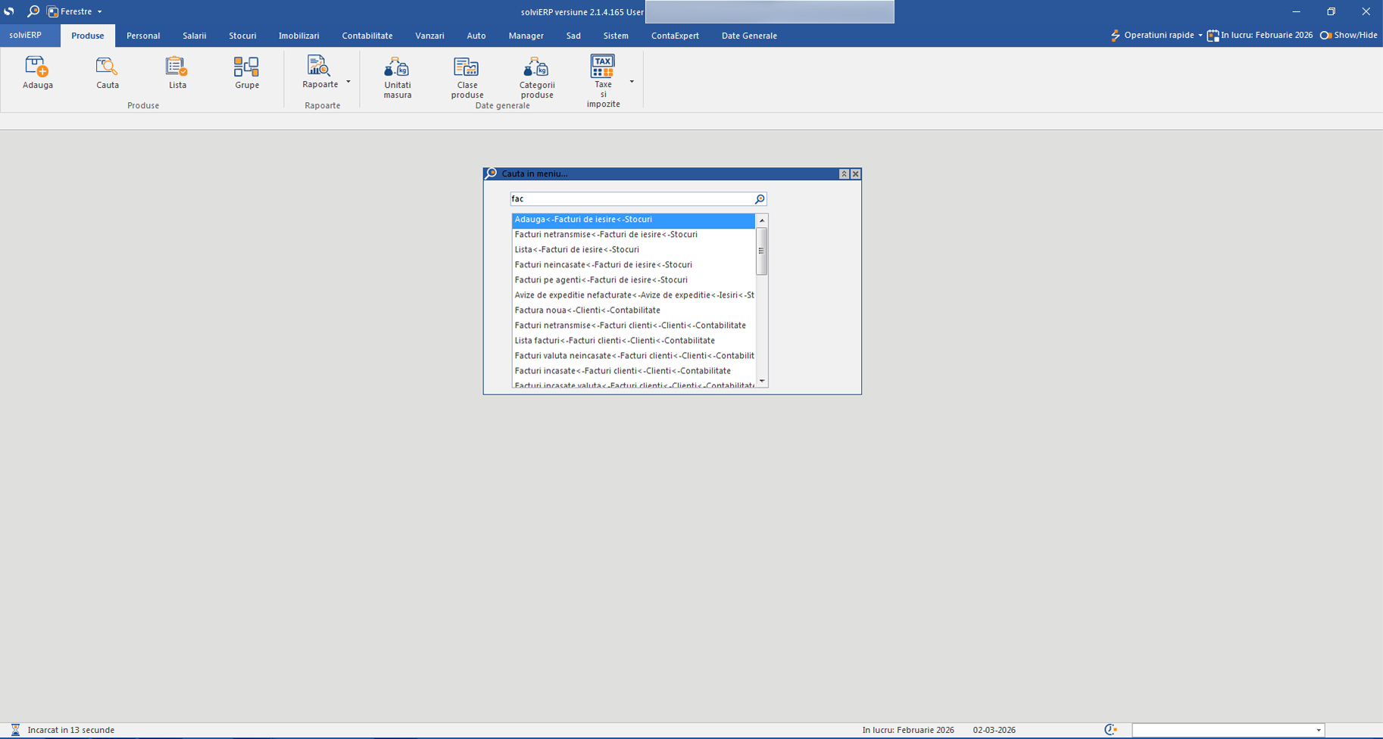The height and width of the screenshot is (739, 1383).
Task: Select Factura noua result in list
Action: tap(587, 310)
